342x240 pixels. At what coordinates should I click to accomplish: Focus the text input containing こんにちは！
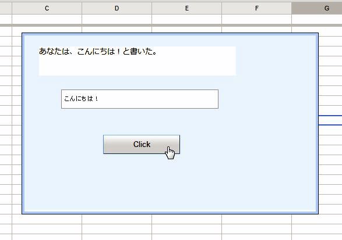[140, 99]
